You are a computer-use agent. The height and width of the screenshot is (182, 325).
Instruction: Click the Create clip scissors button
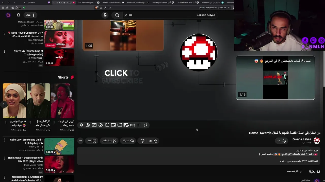(x=109, y=141)
